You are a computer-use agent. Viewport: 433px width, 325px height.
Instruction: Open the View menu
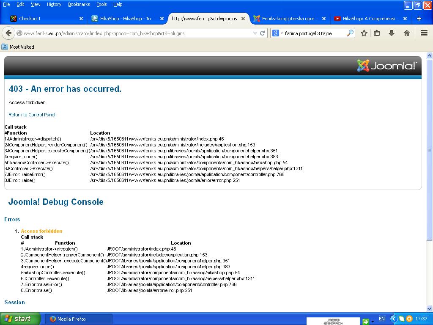36,4
